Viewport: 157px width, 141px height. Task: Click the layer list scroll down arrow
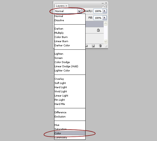click(x=105, y=41)
